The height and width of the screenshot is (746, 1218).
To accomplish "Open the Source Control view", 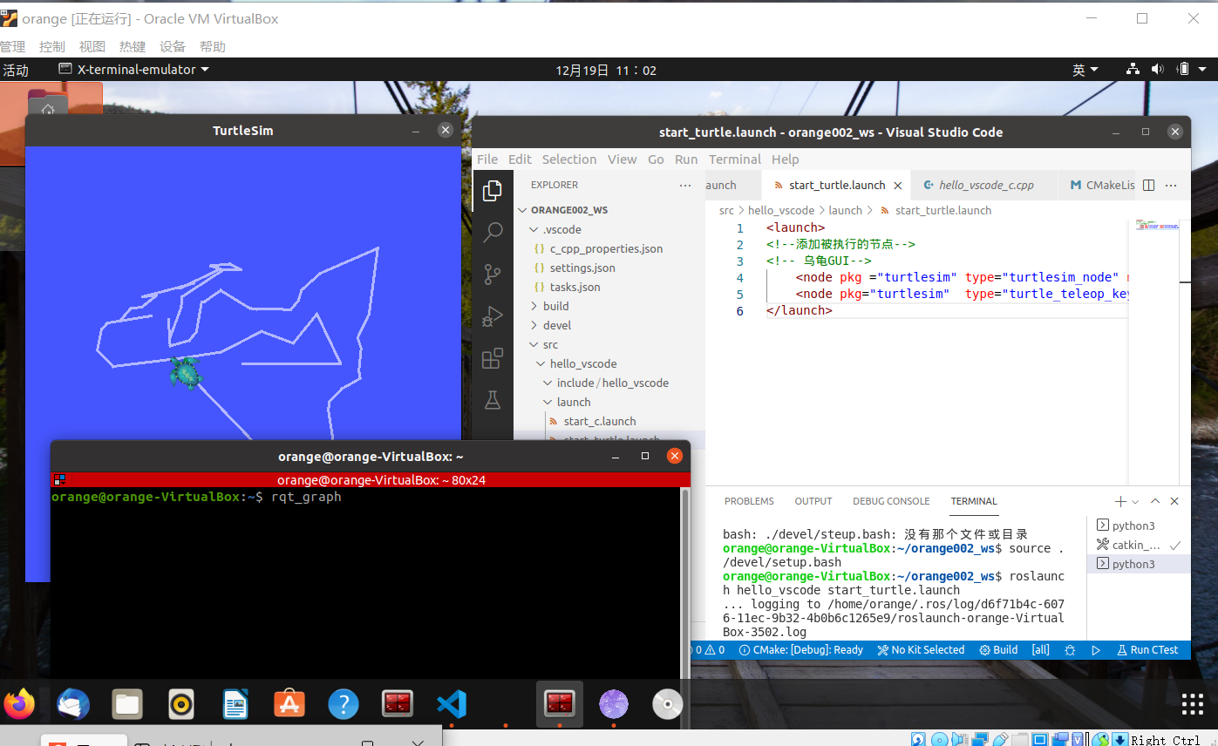I will (x=493, y=273).
